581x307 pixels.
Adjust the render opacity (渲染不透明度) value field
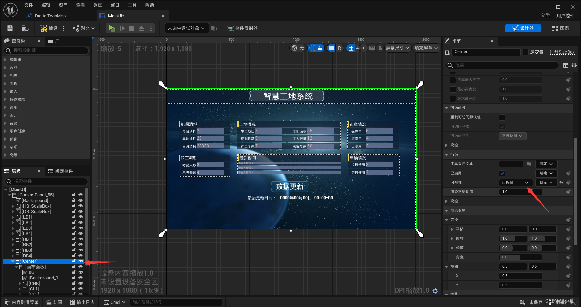521,192
